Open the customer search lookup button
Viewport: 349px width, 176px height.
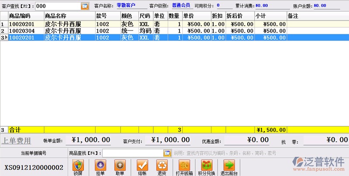(x=85, y=6)
